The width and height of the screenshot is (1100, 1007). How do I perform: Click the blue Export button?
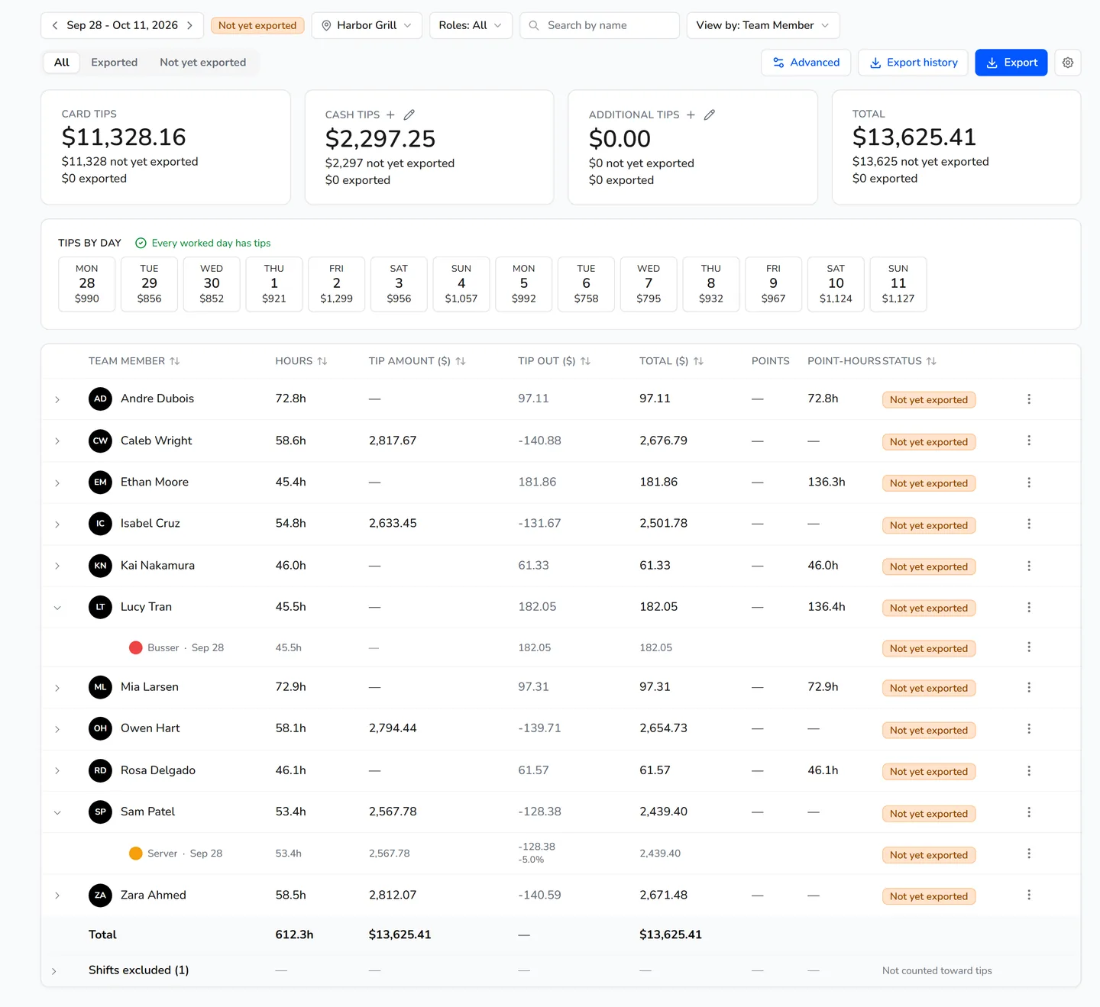point(1011,63)
